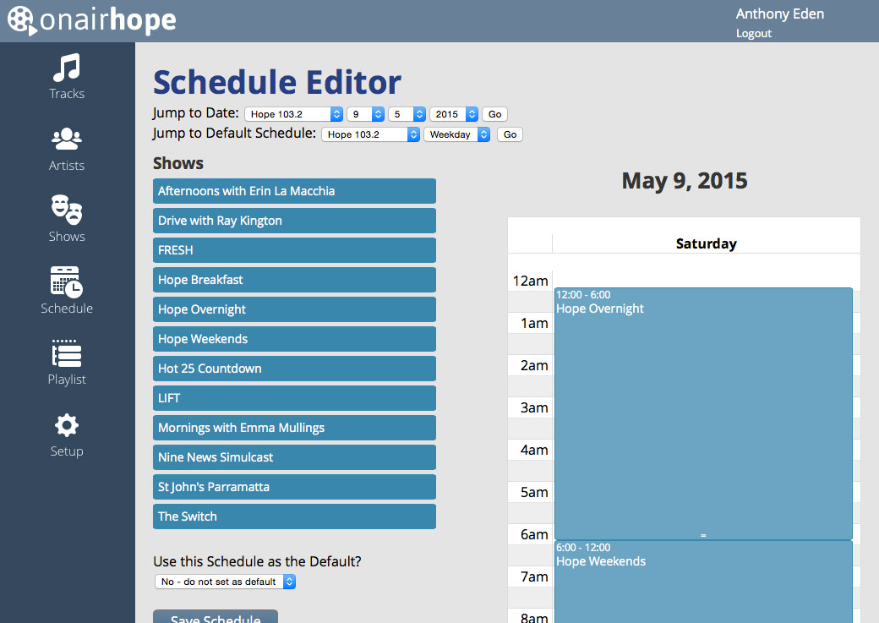Image resolution: width=879 pixels, height=623 pixels.
Task: Click Go next to Weekday dropdown
Action: click(x=510, y=134)
